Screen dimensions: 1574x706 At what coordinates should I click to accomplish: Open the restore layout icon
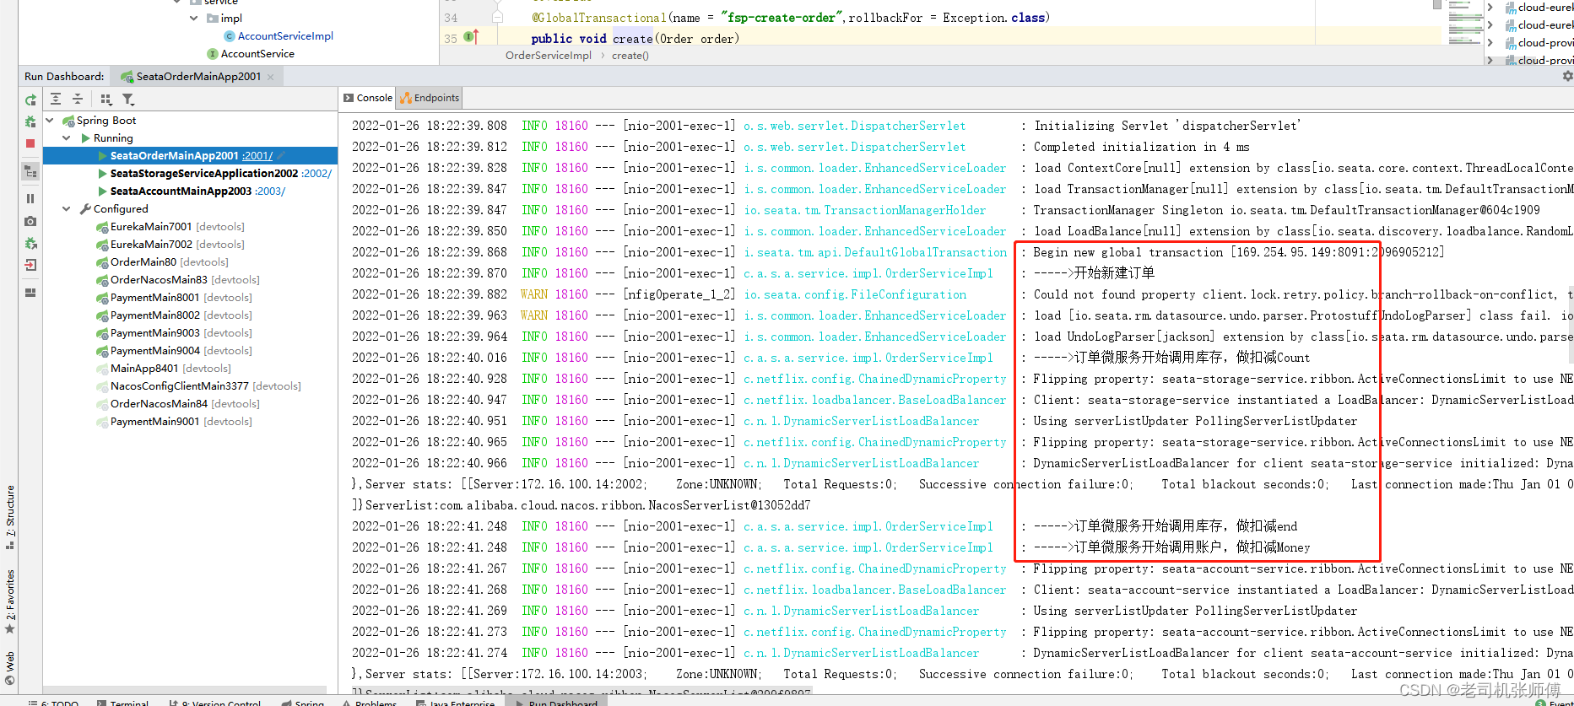(30, 293)
